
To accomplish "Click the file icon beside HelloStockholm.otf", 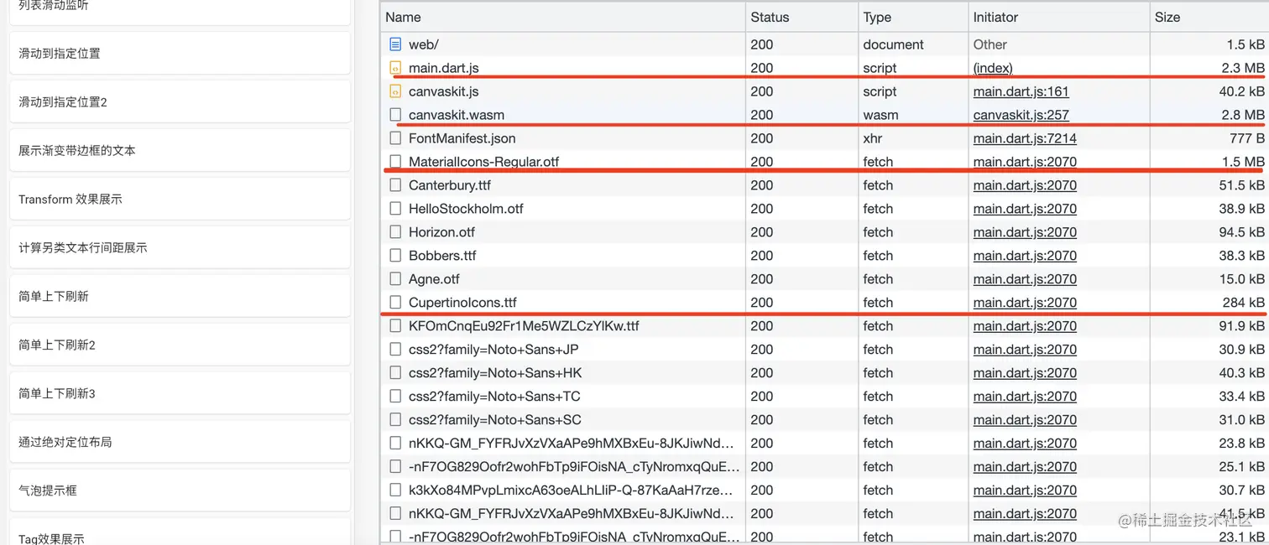I will pos(395,209).
